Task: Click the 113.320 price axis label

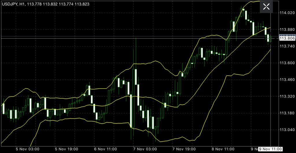Action: pyautogui.click(x=287, y=96)
